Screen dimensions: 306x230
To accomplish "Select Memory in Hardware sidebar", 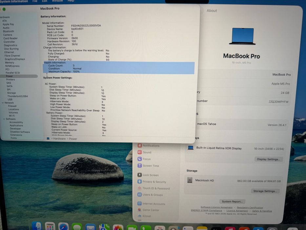I will [10, 62].
